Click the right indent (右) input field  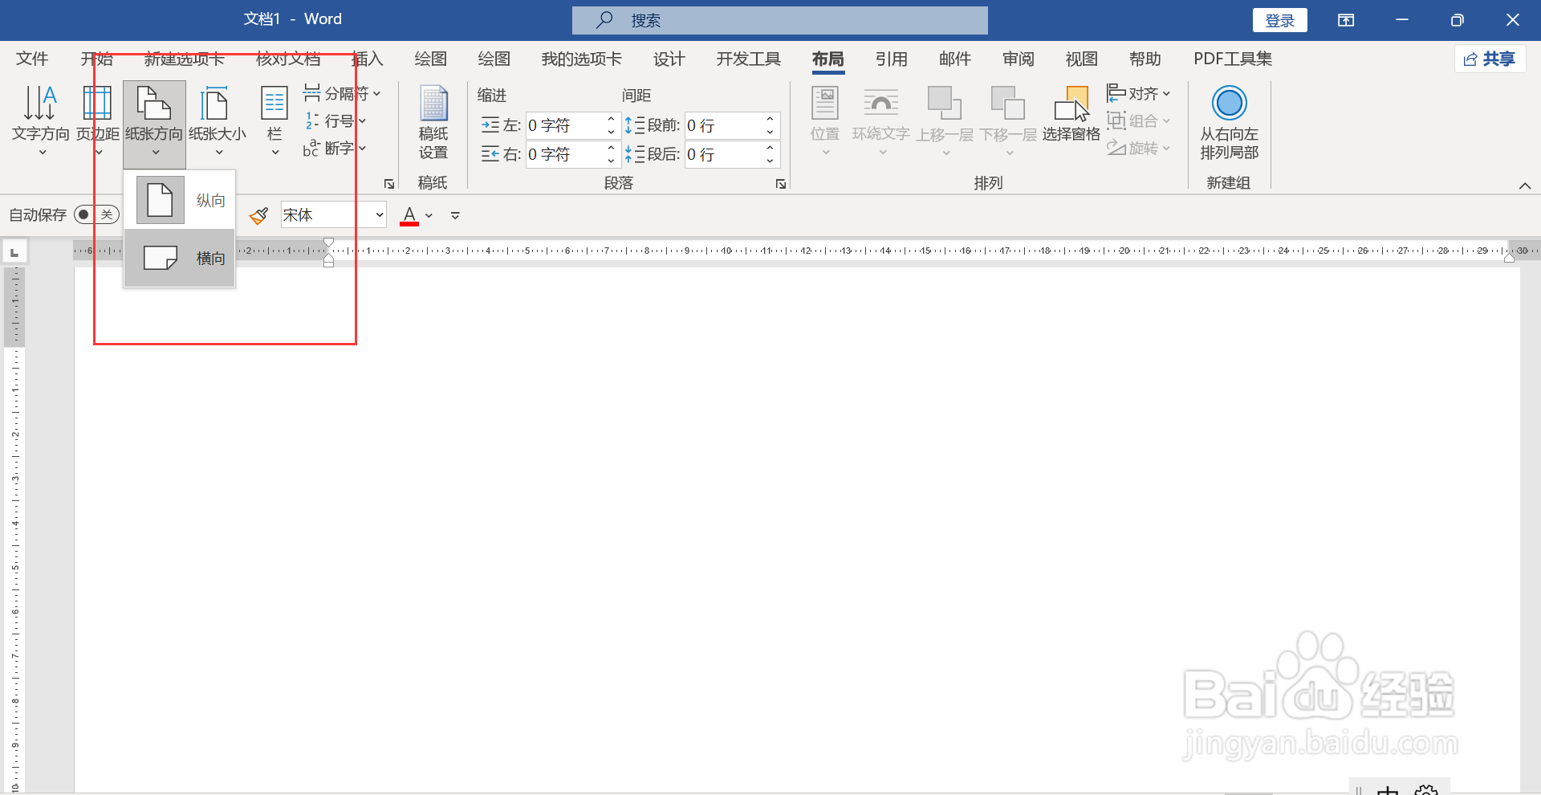click(x=564, y=154)
